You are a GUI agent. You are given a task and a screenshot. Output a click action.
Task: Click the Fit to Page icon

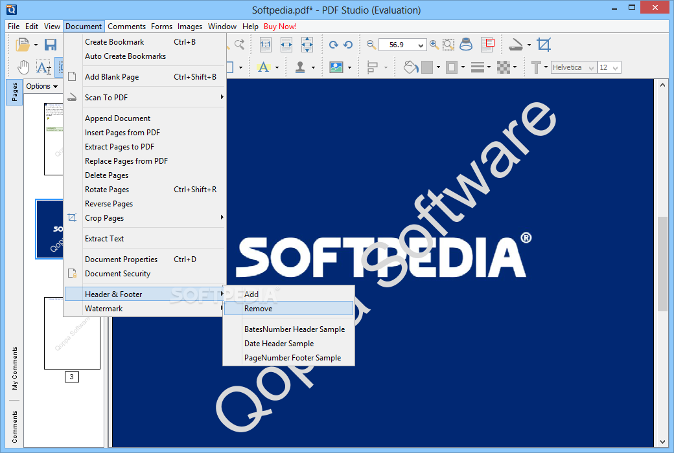(x=307, y=45)
